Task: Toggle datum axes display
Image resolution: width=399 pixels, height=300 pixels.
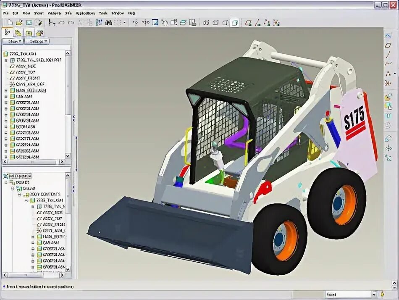Action: click(x=258, y=23)
